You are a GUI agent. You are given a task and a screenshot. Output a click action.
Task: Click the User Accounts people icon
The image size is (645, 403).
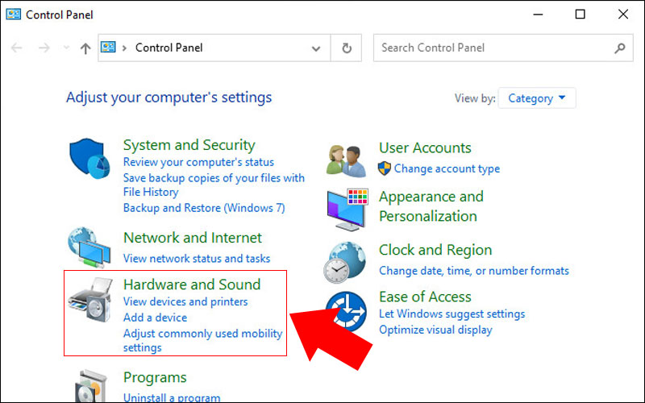tap(346, 160)
